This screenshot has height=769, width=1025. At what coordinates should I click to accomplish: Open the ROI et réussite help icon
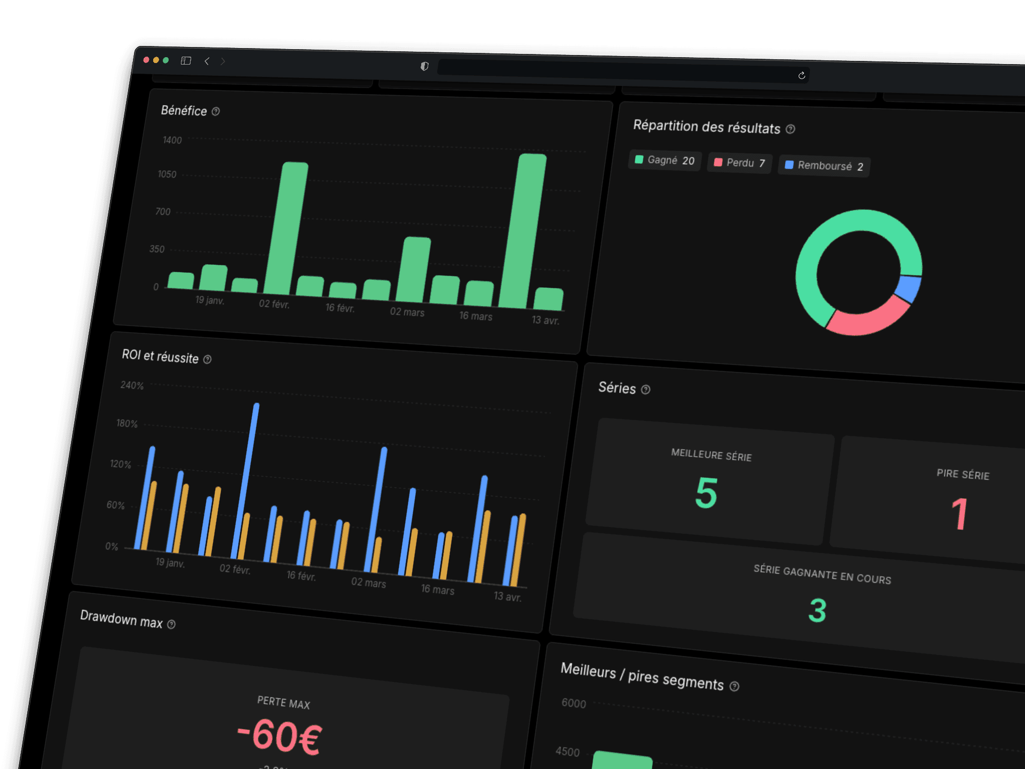coord(208,359)
